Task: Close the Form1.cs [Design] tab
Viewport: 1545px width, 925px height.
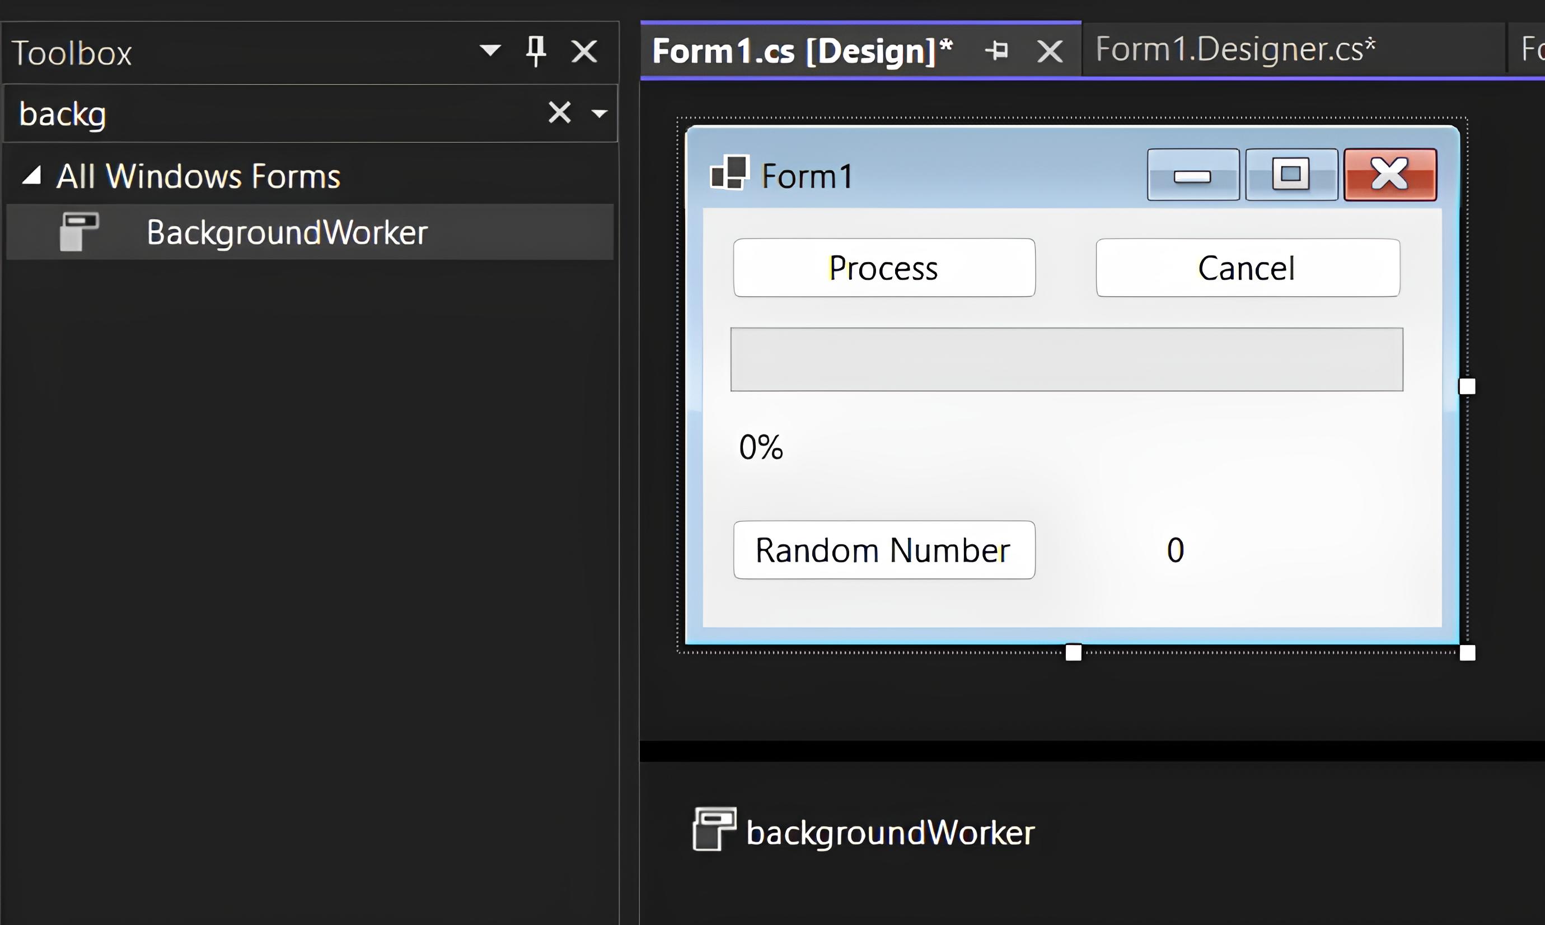Action: point(1050,51)
